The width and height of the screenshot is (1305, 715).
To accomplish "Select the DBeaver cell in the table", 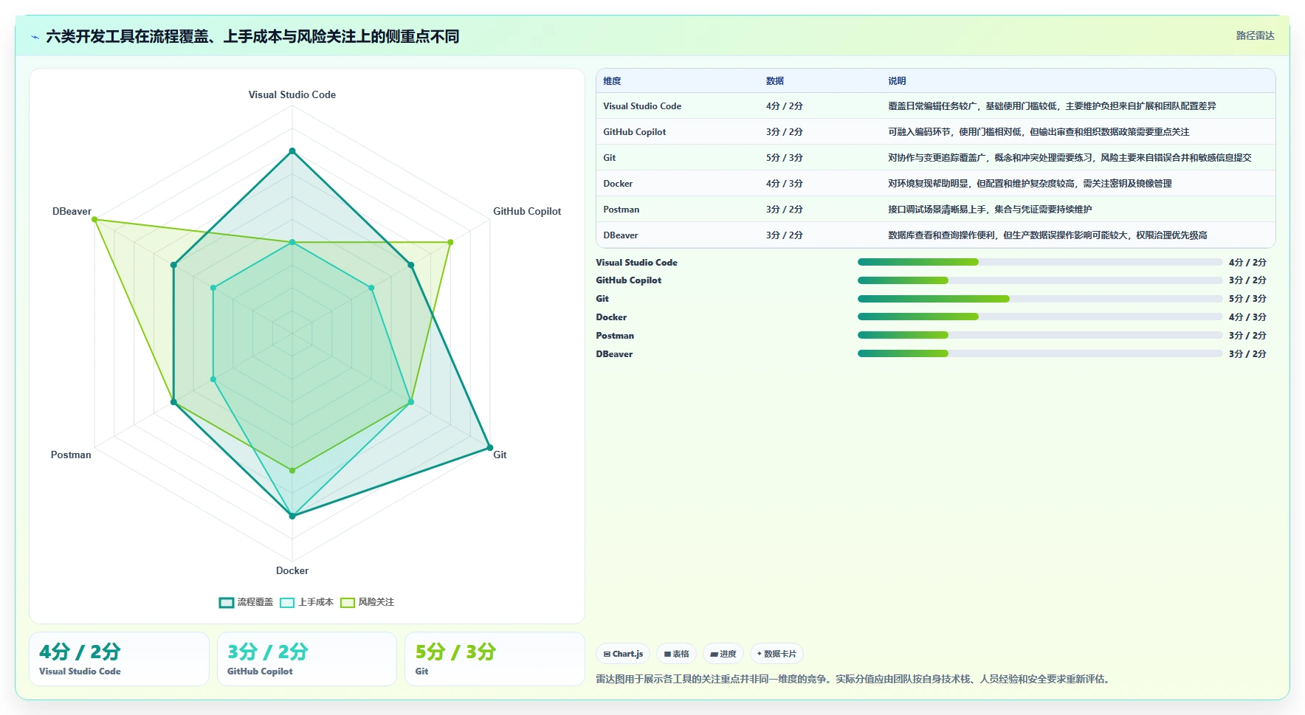I will [x=621, y=235].
